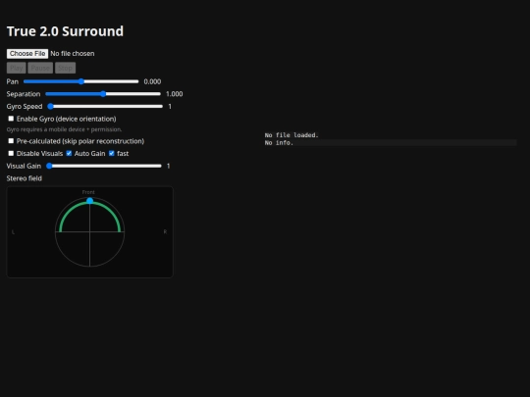Uncheck the Auto Gain checkbox
Viewport: 530px width, 397px height.
coord(69,153)
